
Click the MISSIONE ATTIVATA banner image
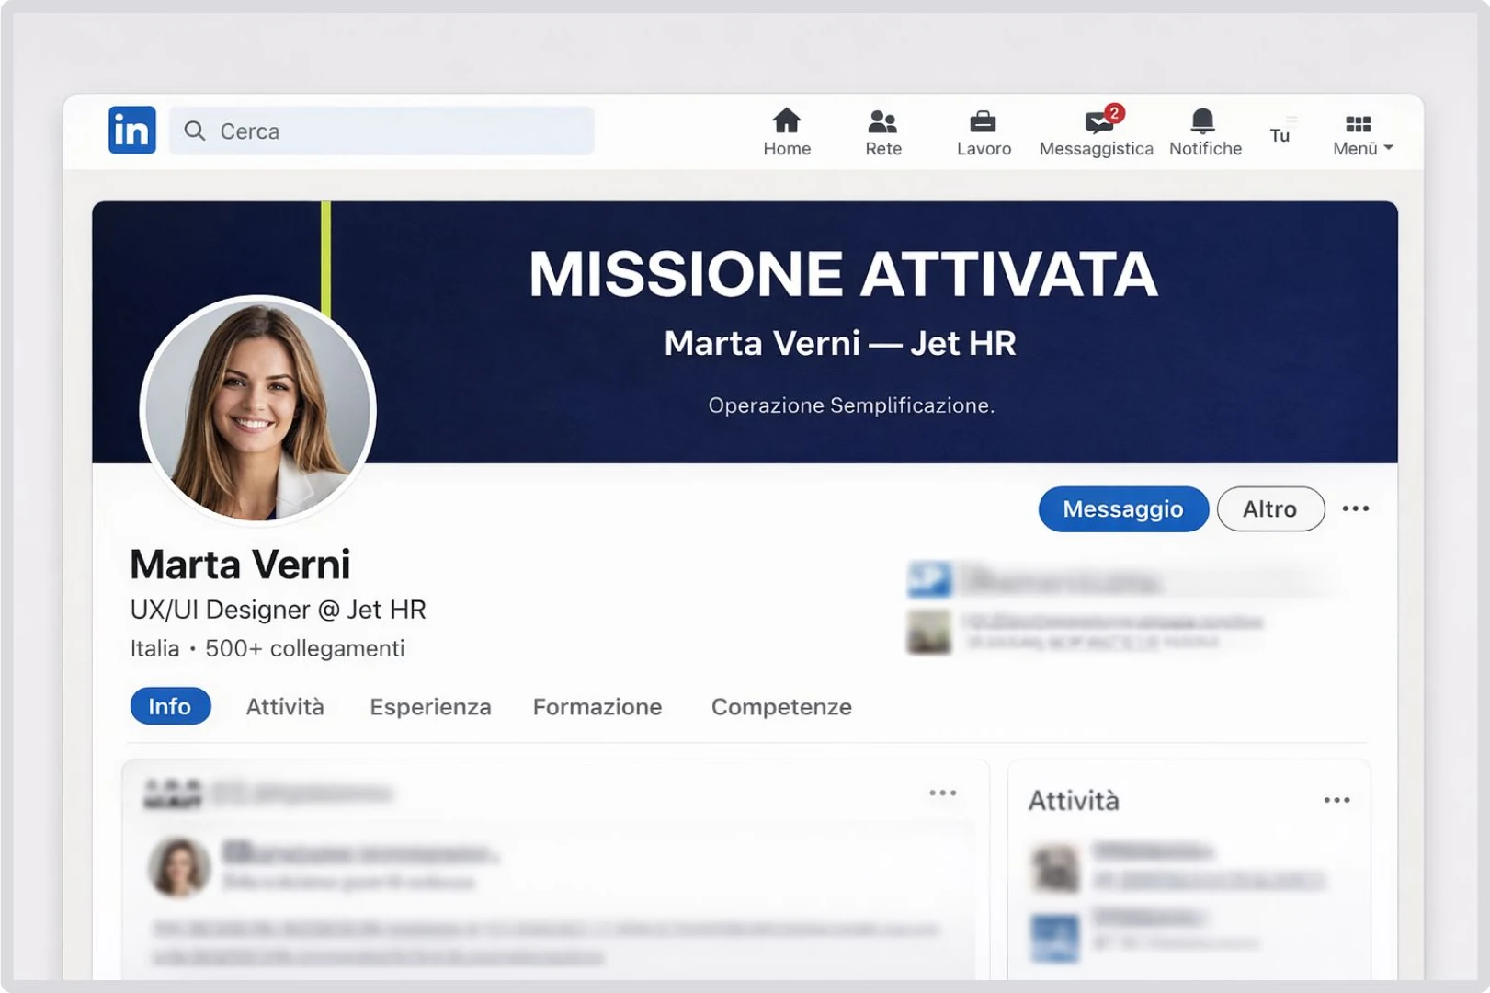745,332
